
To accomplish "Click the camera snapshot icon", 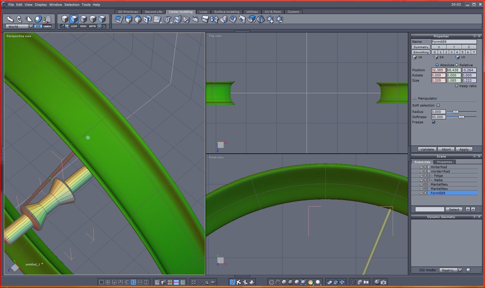I will point(383,282).
